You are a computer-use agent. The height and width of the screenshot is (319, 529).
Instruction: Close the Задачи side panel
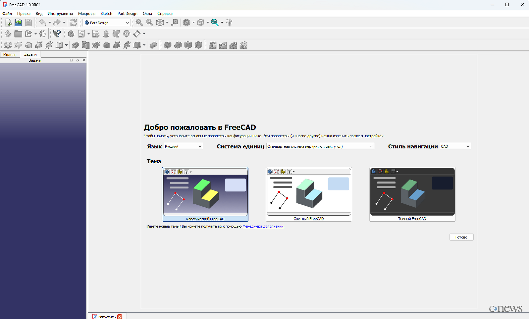pos(84,60)
